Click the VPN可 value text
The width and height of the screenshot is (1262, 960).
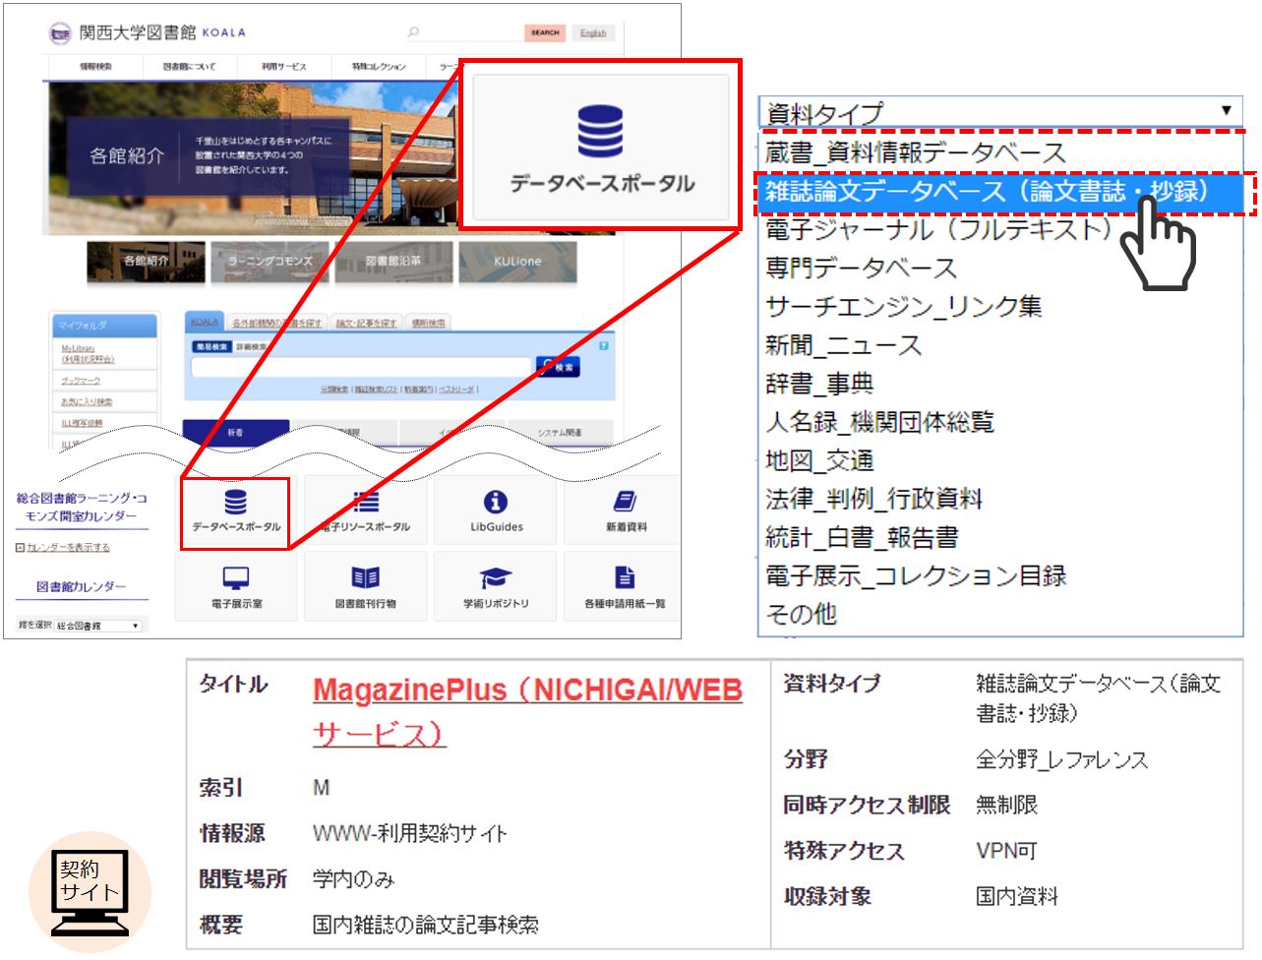pos(1006,851)
